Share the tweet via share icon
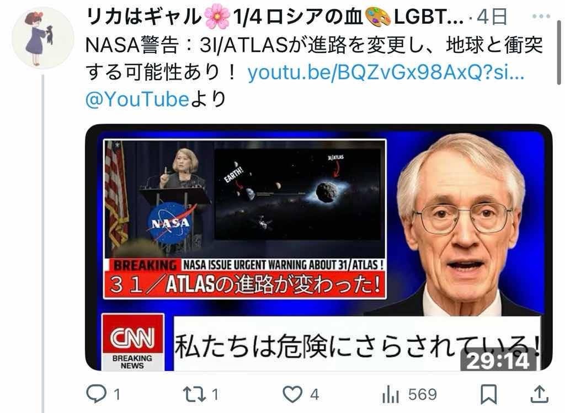The image size is (565, 413). (x=540, y=394)
